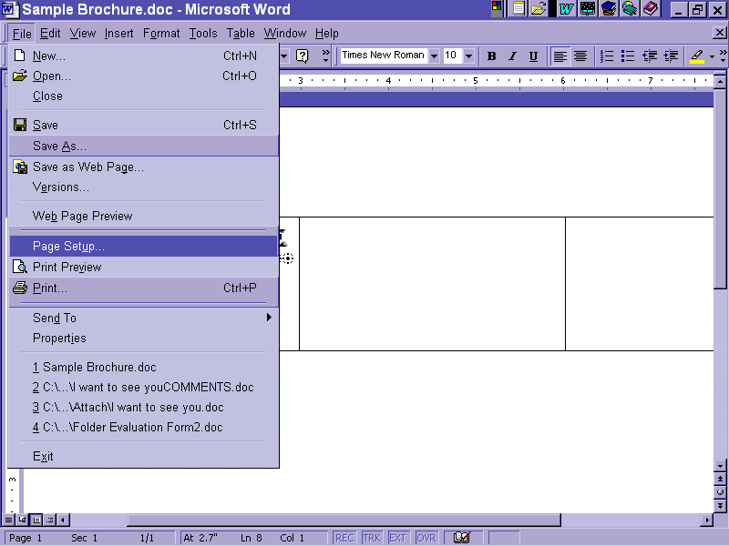Viewport: 729px width, 546px height.
Task: Open the Times New Roman font dropdown
Action: click(434, 56)
